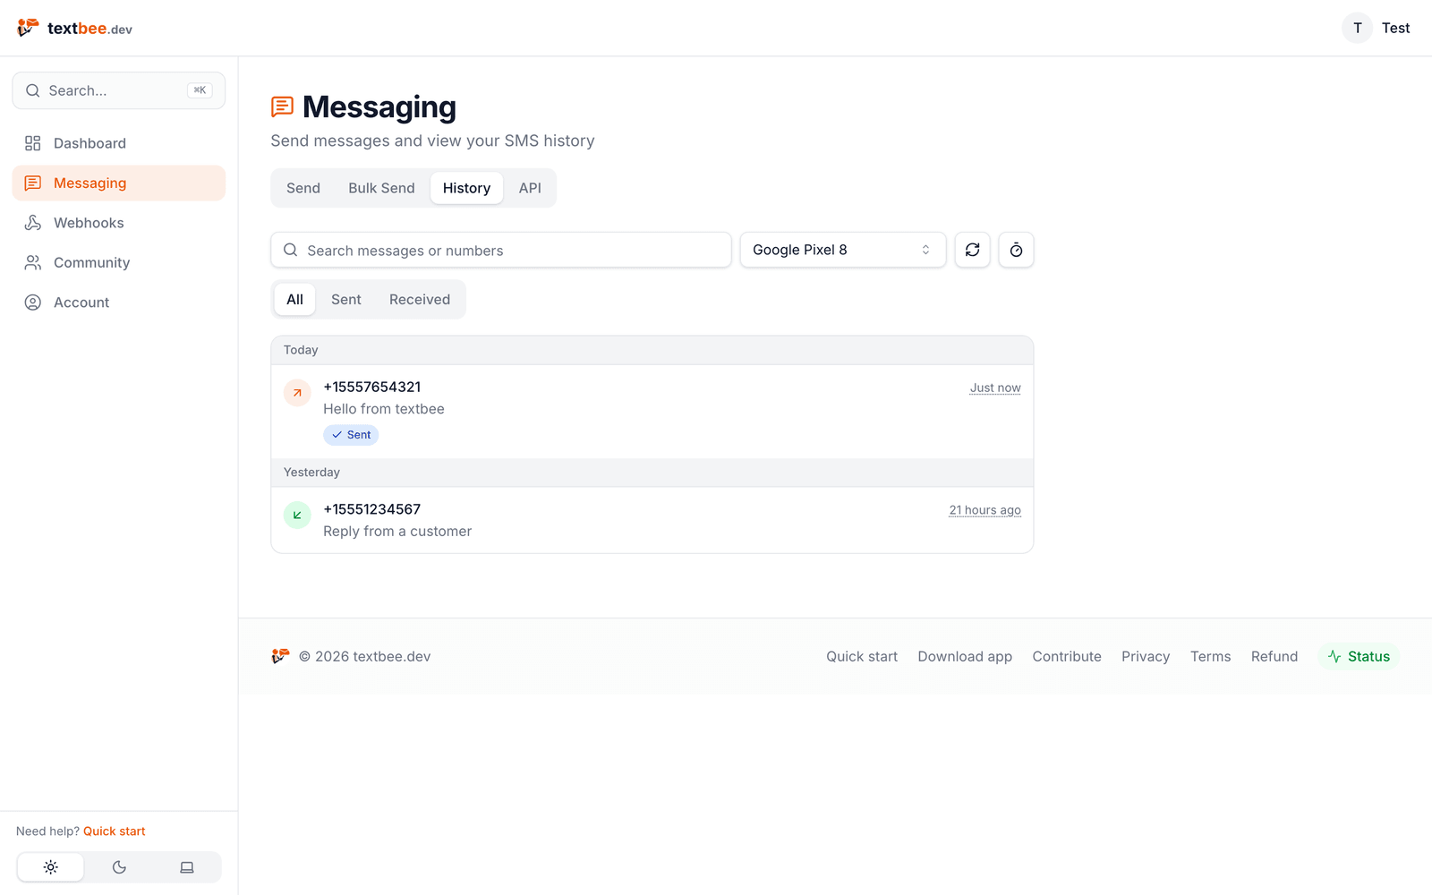1432x895 pixels.
Task: Switch to light theme with sun icon
Action: (x=51, y=867)
